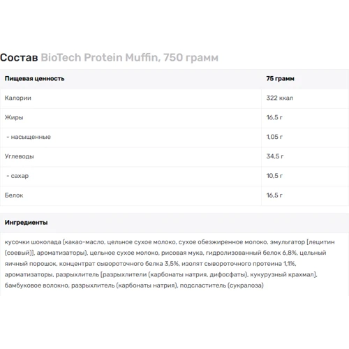
Task: Select the '- сахар' row label
Action: coord(17,176)
